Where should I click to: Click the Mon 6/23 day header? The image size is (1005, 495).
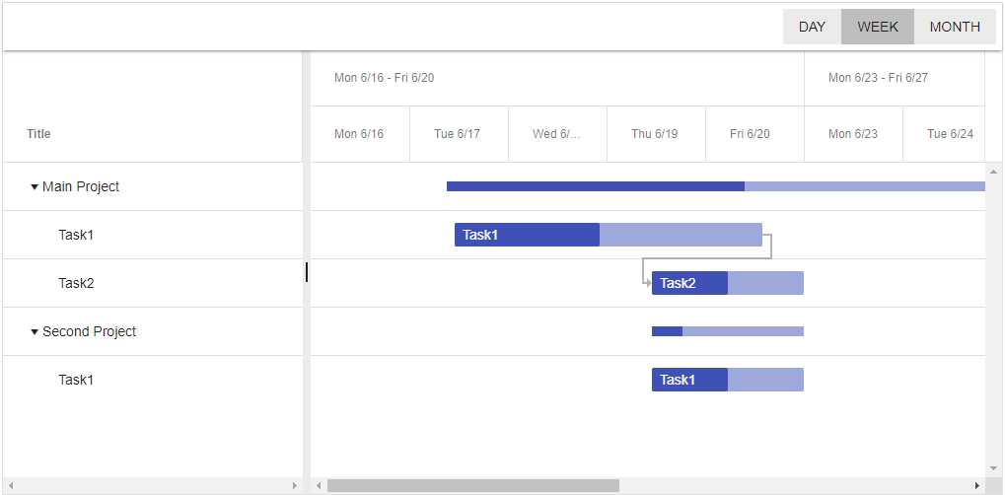(x=853, y=134)
